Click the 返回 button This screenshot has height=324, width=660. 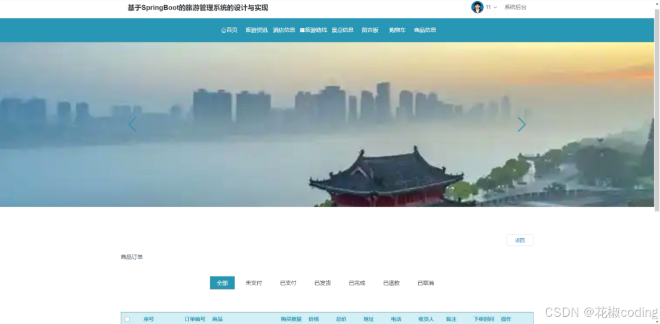coord(520,241)
